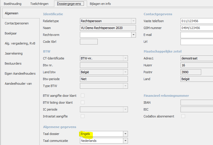Select the Bijlagen en info tab
The width and height of the screenshot is (213, 145).
tap(100, 4)
